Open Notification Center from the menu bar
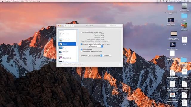The image size is (191, 107). click(x=188, y=1)
